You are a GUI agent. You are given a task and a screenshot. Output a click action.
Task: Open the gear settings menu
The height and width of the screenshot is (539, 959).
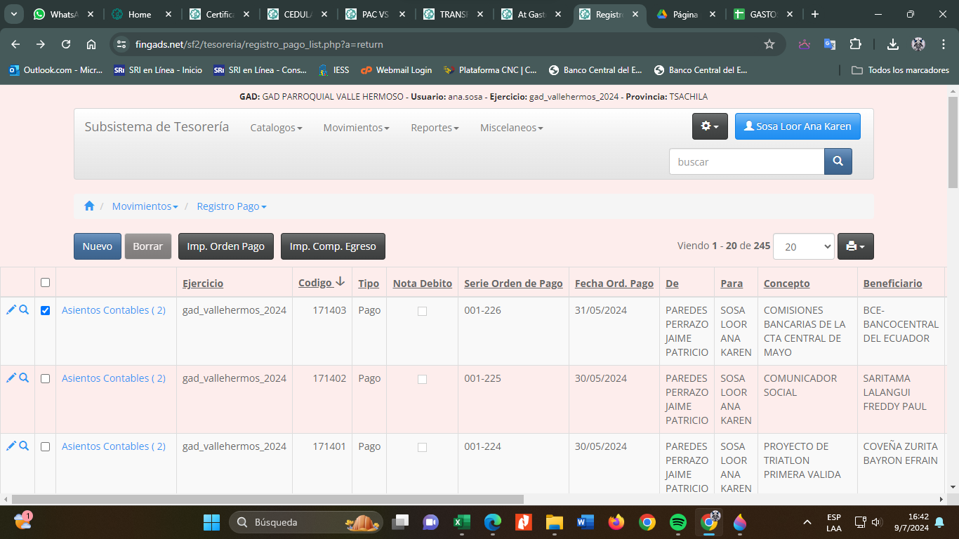[x=710, y=126]
